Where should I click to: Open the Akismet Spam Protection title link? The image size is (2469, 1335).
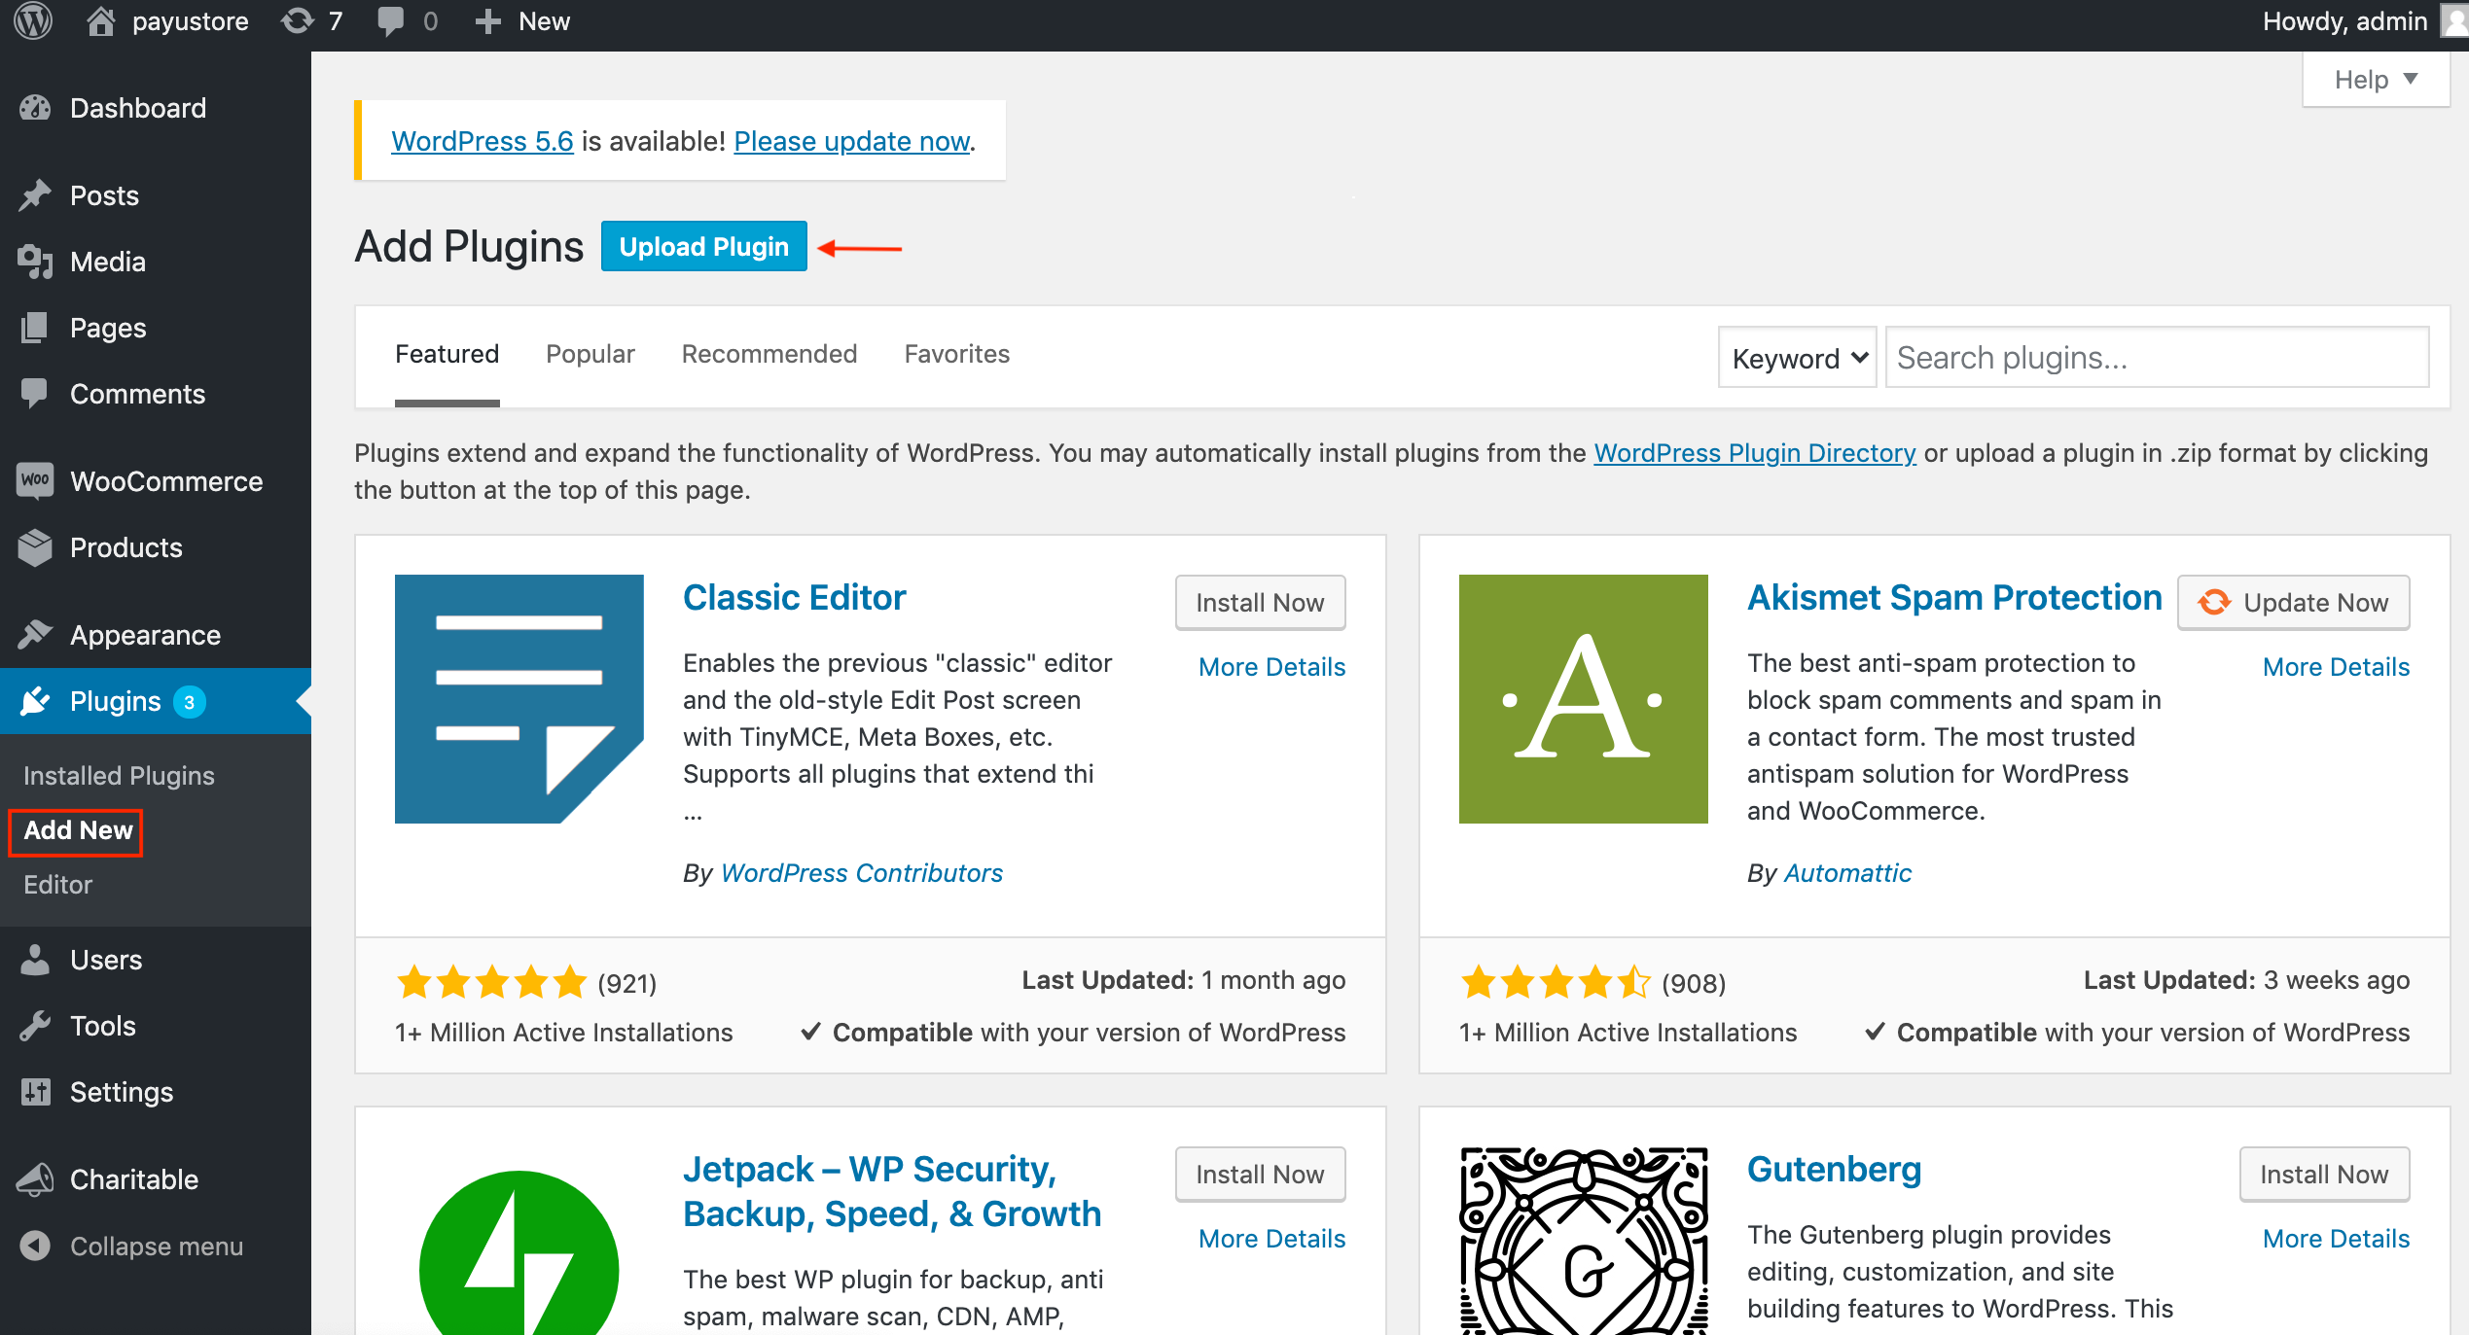coord(1954,597)
